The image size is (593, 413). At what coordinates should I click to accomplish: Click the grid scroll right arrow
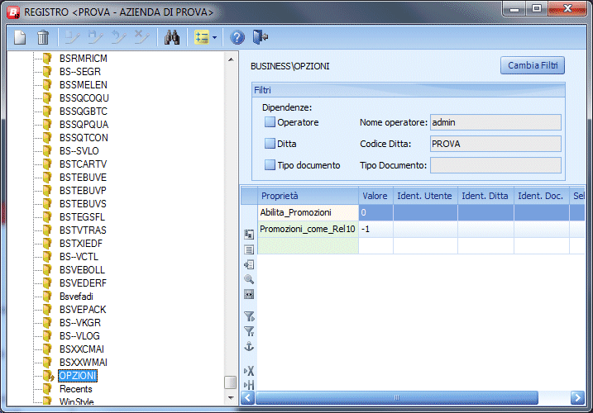coord(577,397)
